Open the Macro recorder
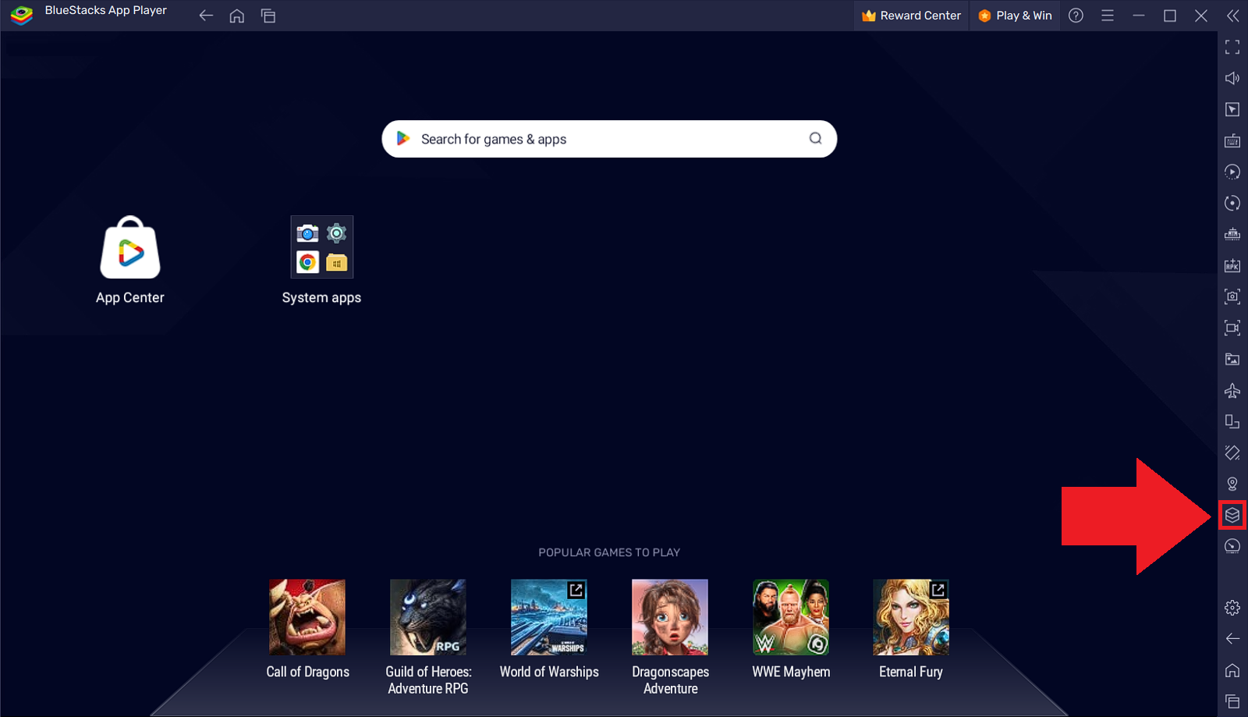This screenshot has height=717, width=1248. point(1232,172)
